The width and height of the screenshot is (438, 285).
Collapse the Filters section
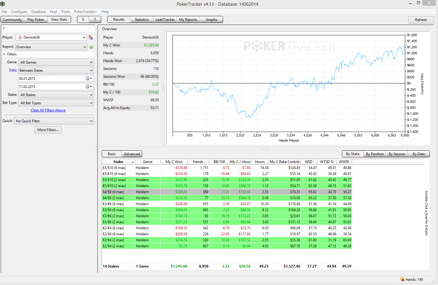[x=4, y=54]
